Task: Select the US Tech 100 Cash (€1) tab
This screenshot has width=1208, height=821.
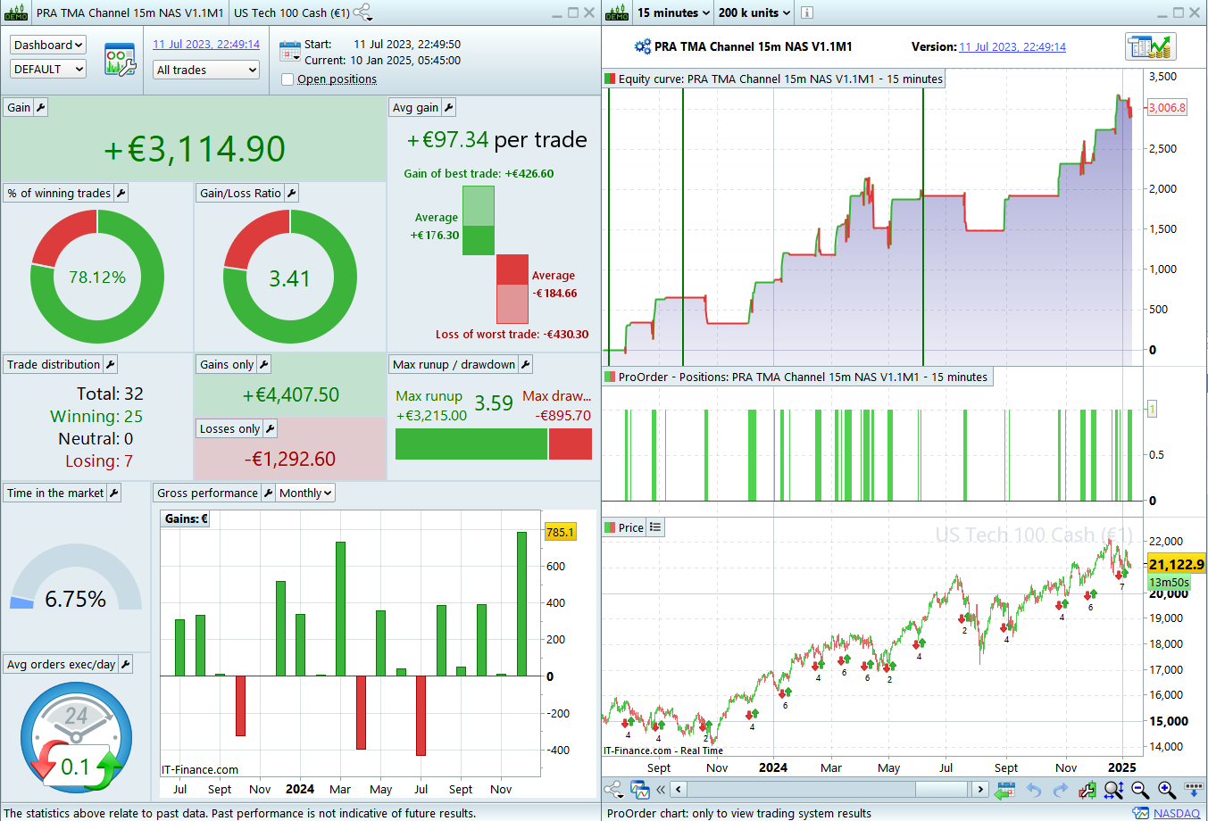Action: click(291, 12)
